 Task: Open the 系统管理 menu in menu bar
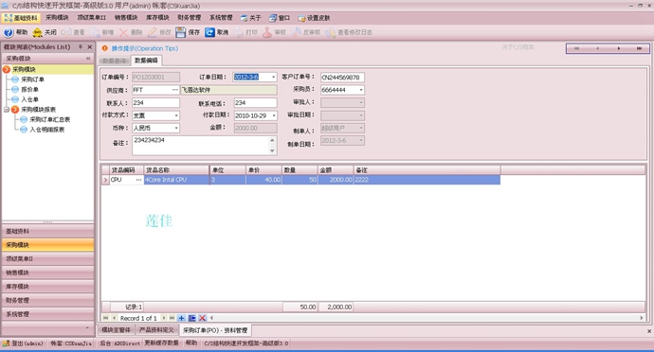click(x=221, y=17)
